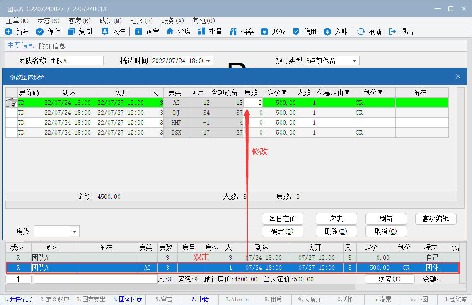
Task: Click the dialog's vertical scrollbar
Action: pyautogui.click(x=461, y=144)
